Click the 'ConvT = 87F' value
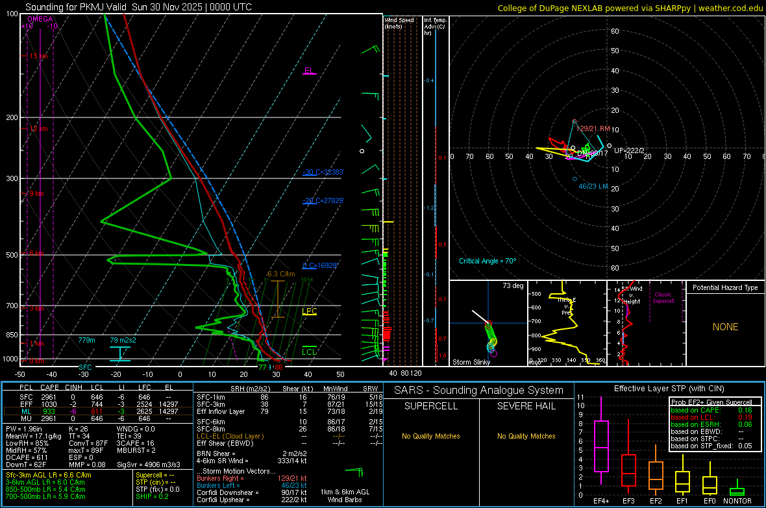Viewport: 766px width, 508px height. point(88,443)
